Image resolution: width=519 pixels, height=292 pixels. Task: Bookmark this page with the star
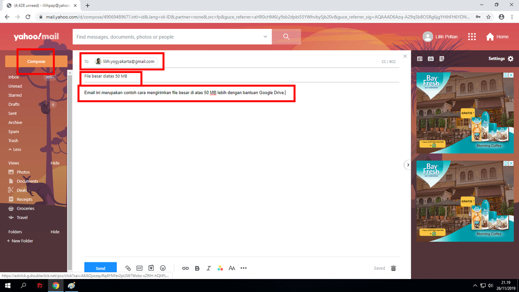(x=489, y=17)
